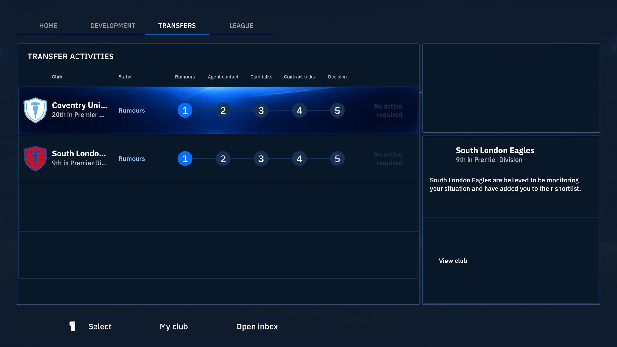Click the Club talks column header
Image resolution: width=617 pixels, height=347 pixels.
[x=261, y=77]
